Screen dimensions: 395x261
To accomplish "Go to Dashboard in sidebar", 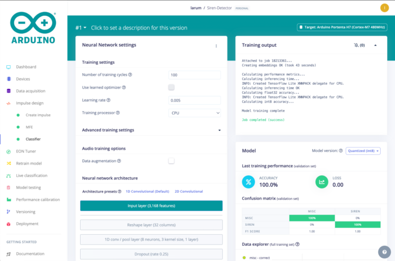I will (26, 67).
